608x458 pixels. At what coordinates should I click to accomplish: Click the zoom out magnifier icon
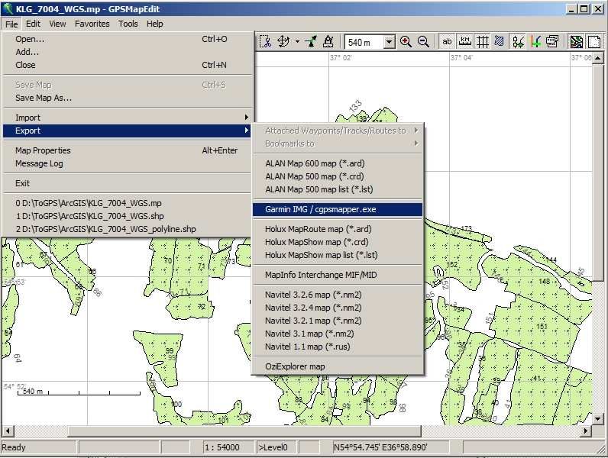pos(424,41)
